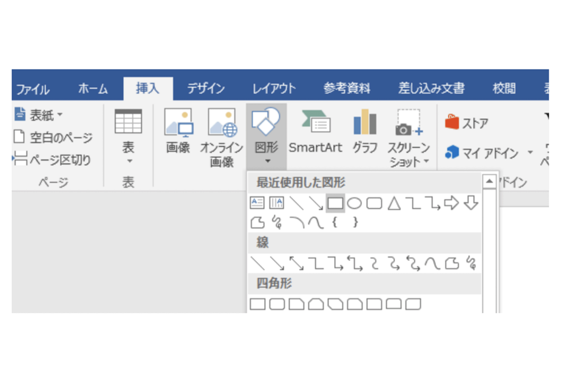
Task: Select the oval shape in recent shapes
Action: click(x=354, y=203)
